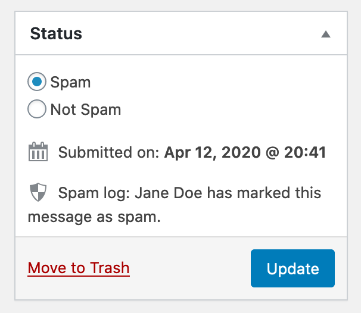361x313 pixels.
Task: Click the Status panel heading text
Action: pyautogui.click(x=56, y=33)
